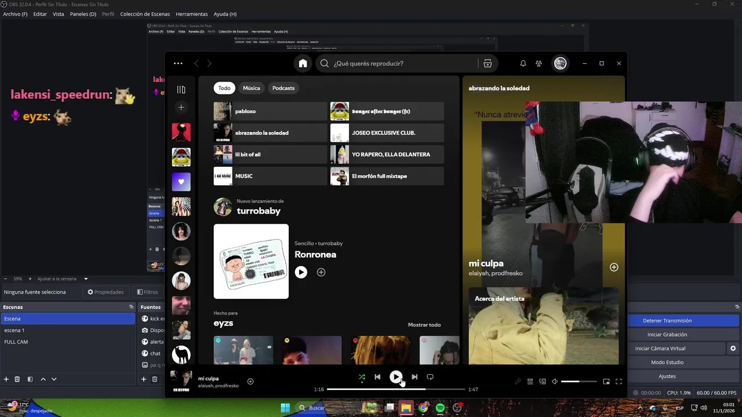Open the Acerca del artista card
The width and height of the screenshot is (742, 417).
click(x=543, y=326)
